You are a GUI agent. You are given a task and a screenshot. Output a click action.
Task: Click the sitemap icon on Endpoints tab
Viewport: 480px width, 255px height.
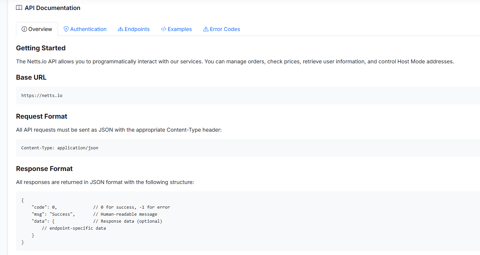click(x=121, y=29)
